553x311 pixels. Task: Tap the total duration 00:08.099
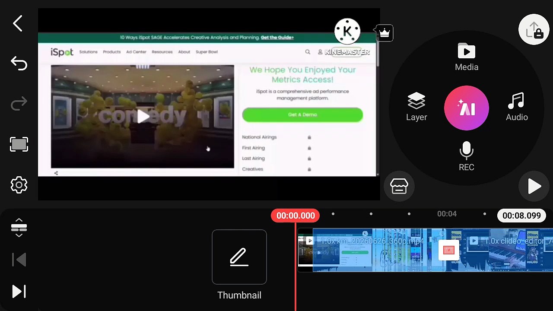521,216
